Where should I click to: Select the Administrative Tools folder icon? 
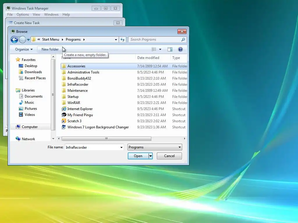[64, 72]
